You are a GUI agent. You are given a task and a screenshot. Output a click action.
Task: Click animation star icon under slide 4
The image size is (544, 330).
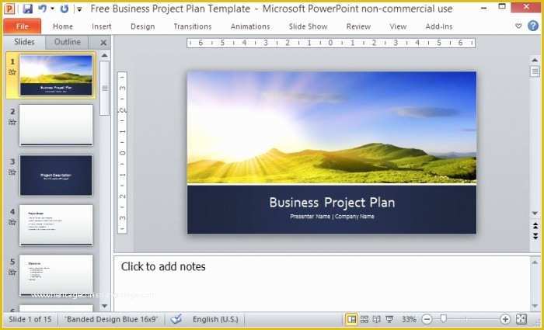pyautogui.click(x=12, y=222)
